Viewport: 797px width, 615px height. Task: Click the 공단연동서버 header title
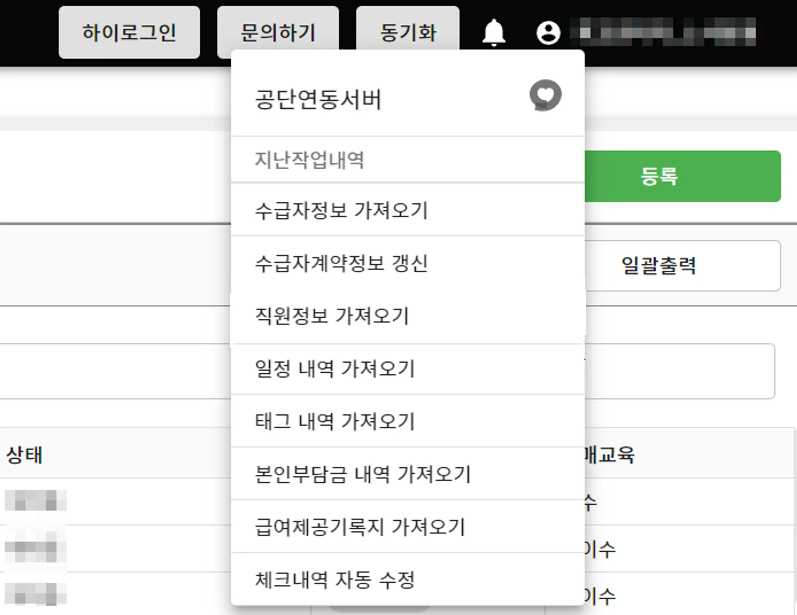[x=318, y=99]
